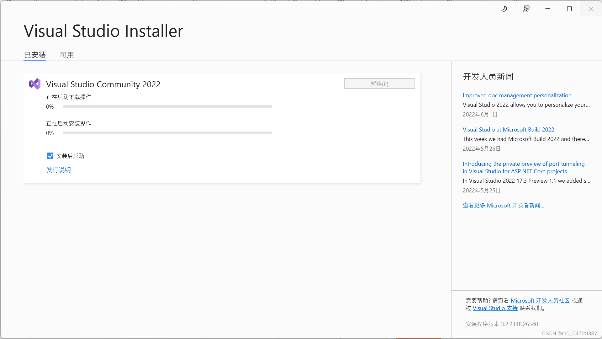
Task: Close the Visual Studio Installer window
Action: (x=591, y=9)
